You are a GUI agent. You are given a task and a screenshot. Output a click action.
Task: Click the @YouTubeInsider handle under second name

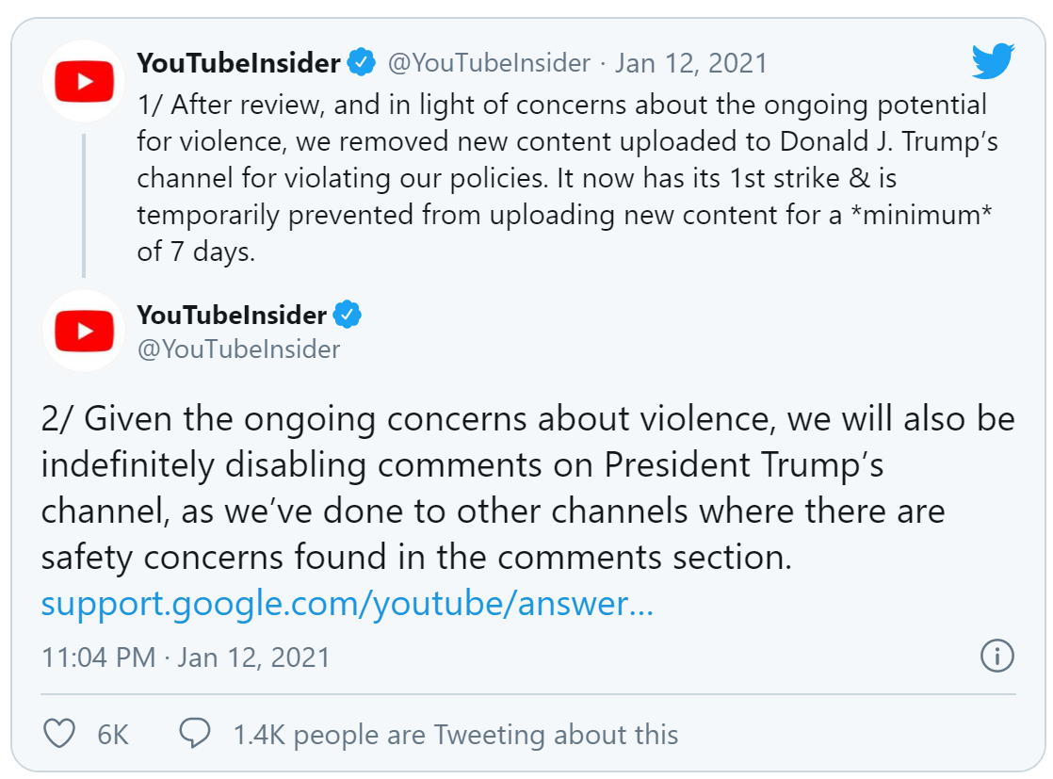coord(238,349)
